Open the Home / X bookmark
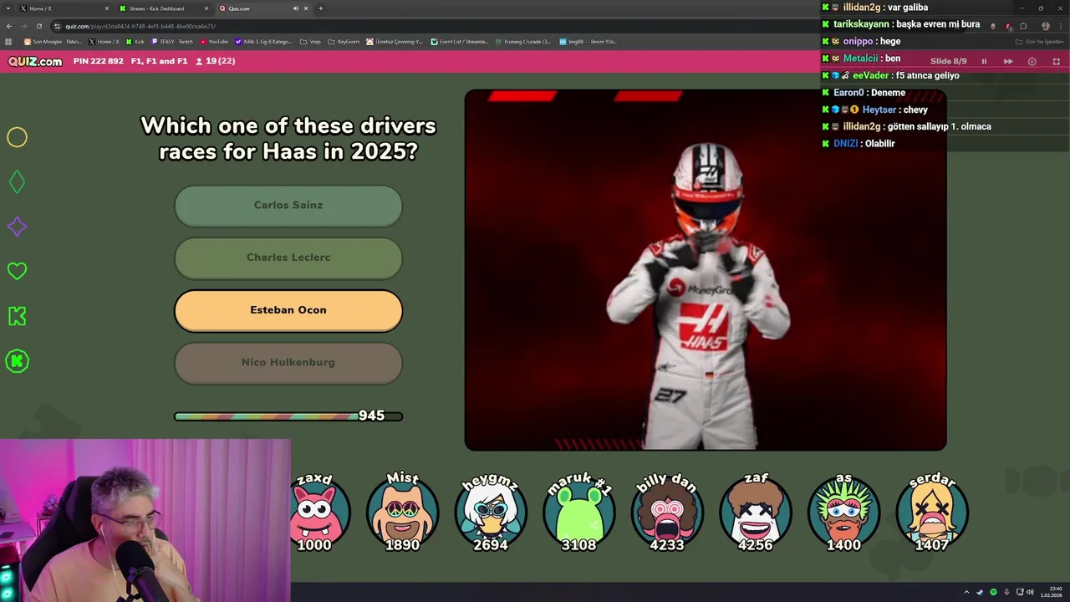This screenshot has height=602, width=1070. click(104, 42)
